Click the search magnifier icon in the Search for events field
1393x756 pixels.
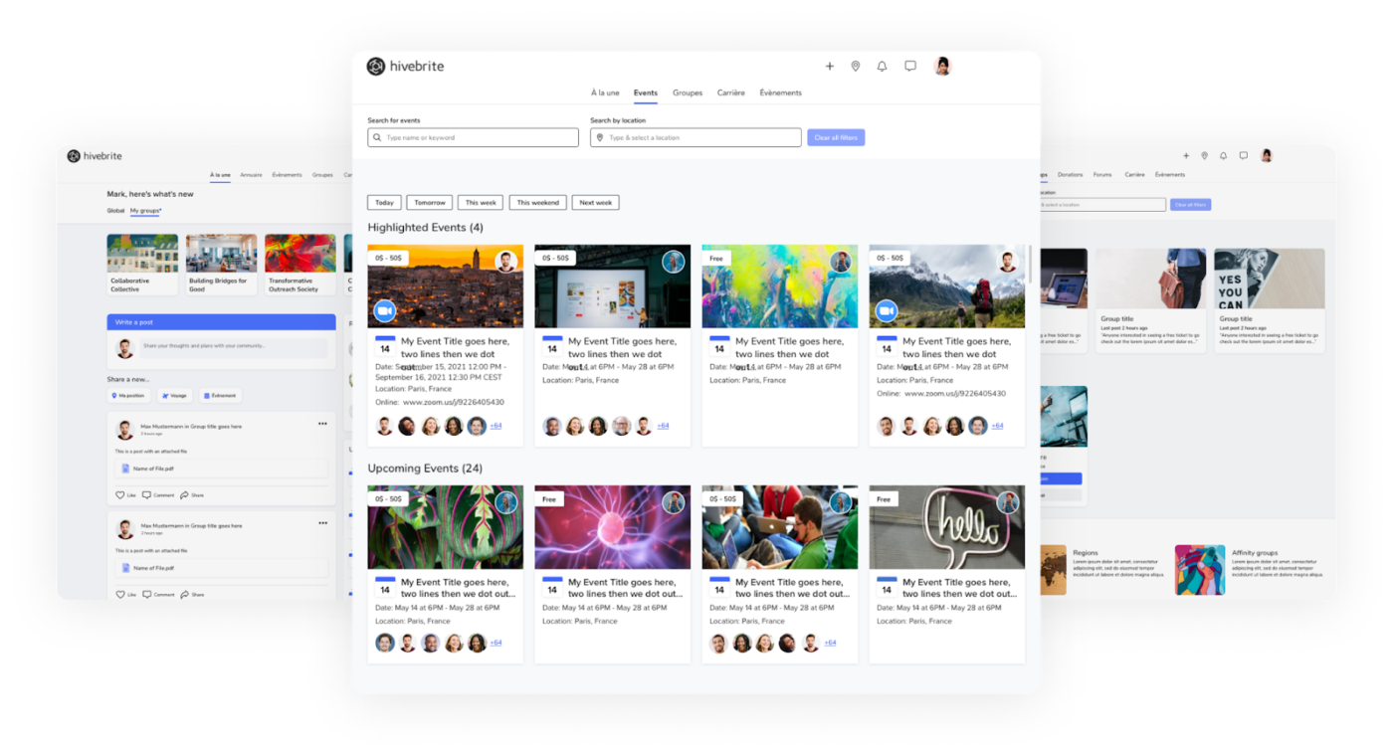pos(377,138)
